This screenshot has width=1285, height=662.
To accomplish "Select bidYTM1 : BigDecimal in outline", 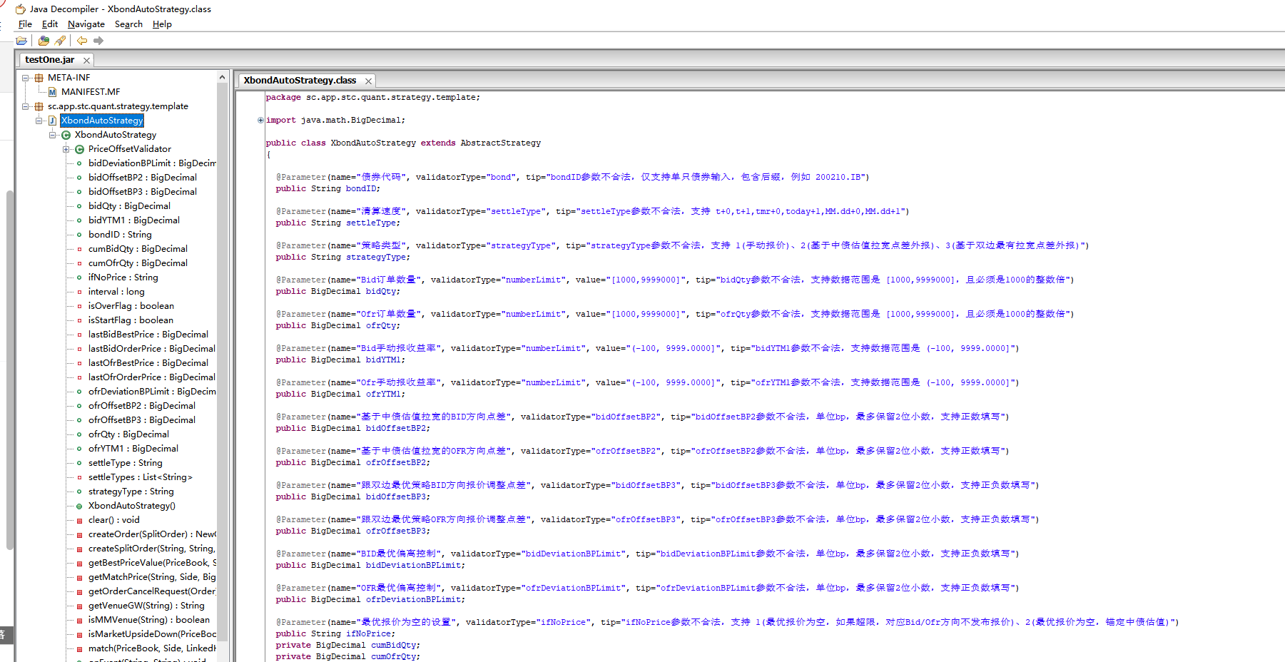I will tap(134, 220).
